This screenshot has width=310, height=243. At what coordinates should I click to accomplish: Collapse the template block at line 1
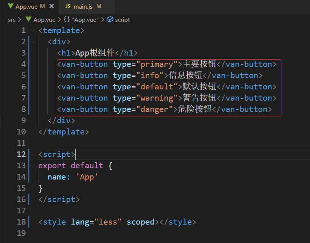[x=33, y=30]
